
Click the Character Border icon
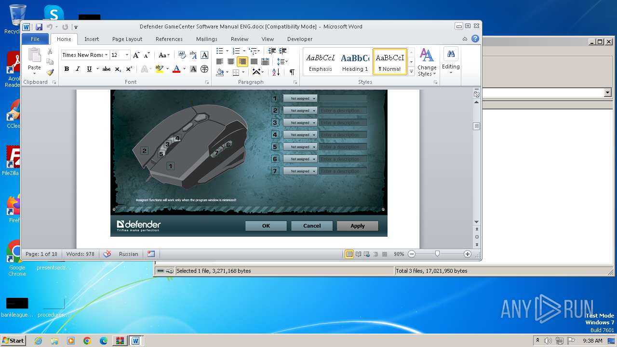[204, 55]
